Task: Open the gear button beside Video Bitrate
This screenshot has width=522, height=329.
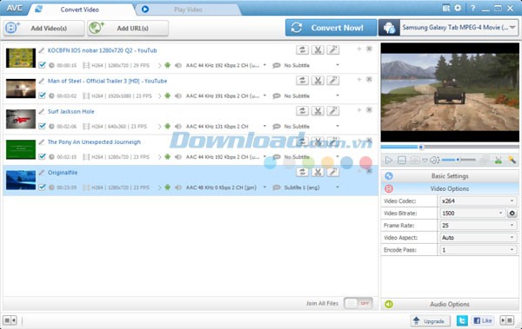Action: (512, 213)
